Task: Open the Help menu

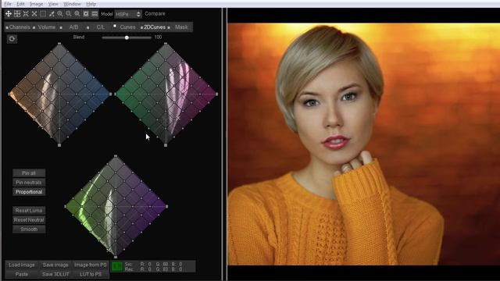Action: coord(91,4)
